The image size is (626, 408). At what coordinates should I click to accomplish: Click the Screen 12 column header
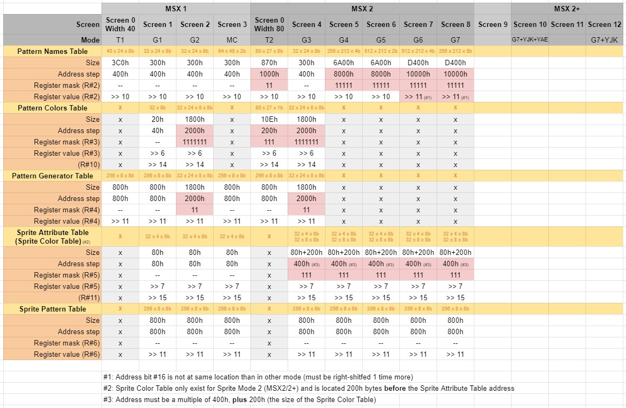(x=604, y=24)
